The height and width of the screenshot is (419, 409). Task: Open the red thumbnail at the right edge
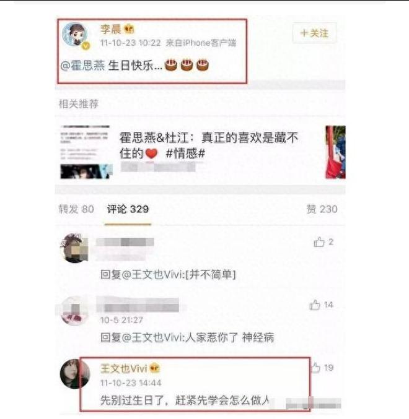pos(335,152)
